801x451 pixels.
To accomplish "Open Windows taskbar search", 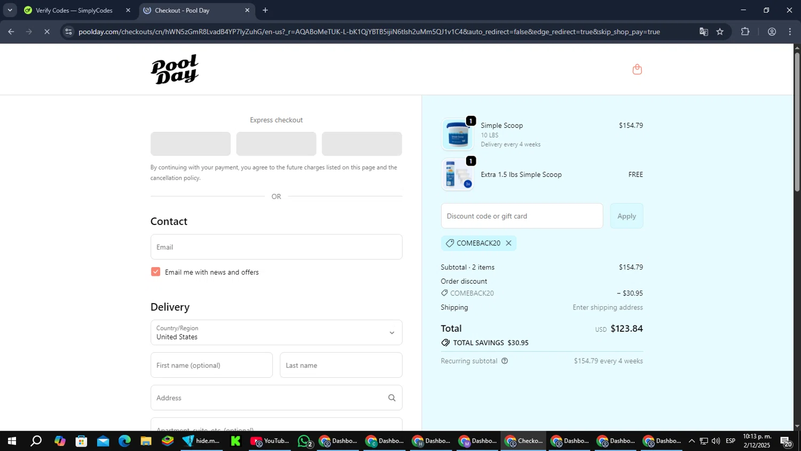I will [x=36, y=441].
